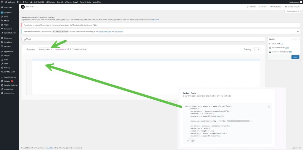
Task: Click Purge SG Cache in admin bar
Action: (86, 2)
